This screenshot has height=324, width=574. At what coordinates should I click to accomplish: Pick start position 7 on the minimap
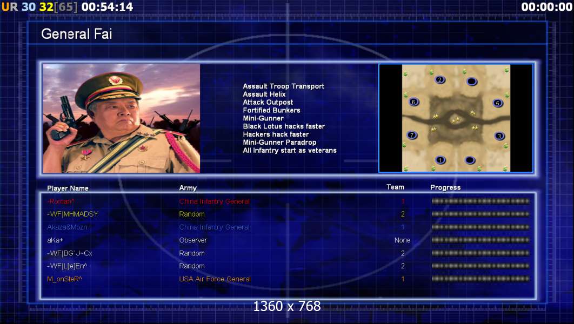412,135
